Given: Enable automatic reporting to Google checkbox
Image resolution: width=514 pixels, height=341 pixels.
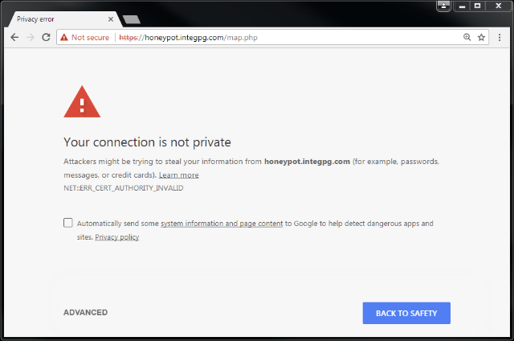Looking at the screenshot, I should pyautogui.click(x=67, y=223).
